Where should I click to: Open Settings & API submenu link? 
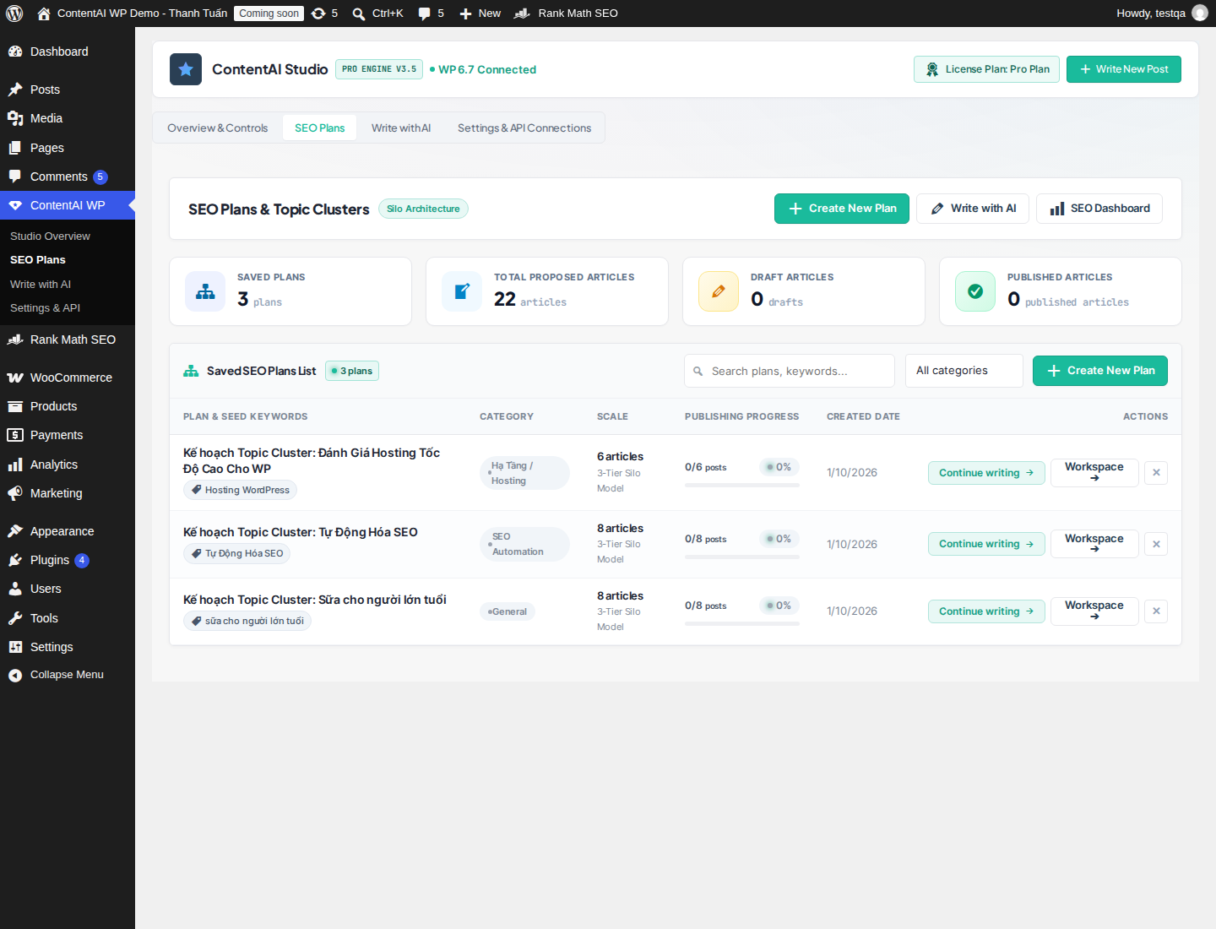point(45,308)
